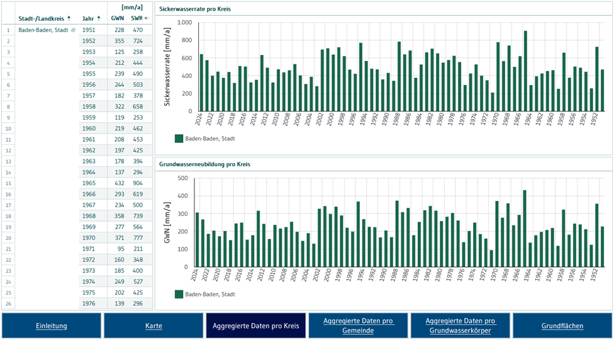
Task: Go to Aggregierte Daten pro Grundwasserkörper
Action: [x=460, y=326]
